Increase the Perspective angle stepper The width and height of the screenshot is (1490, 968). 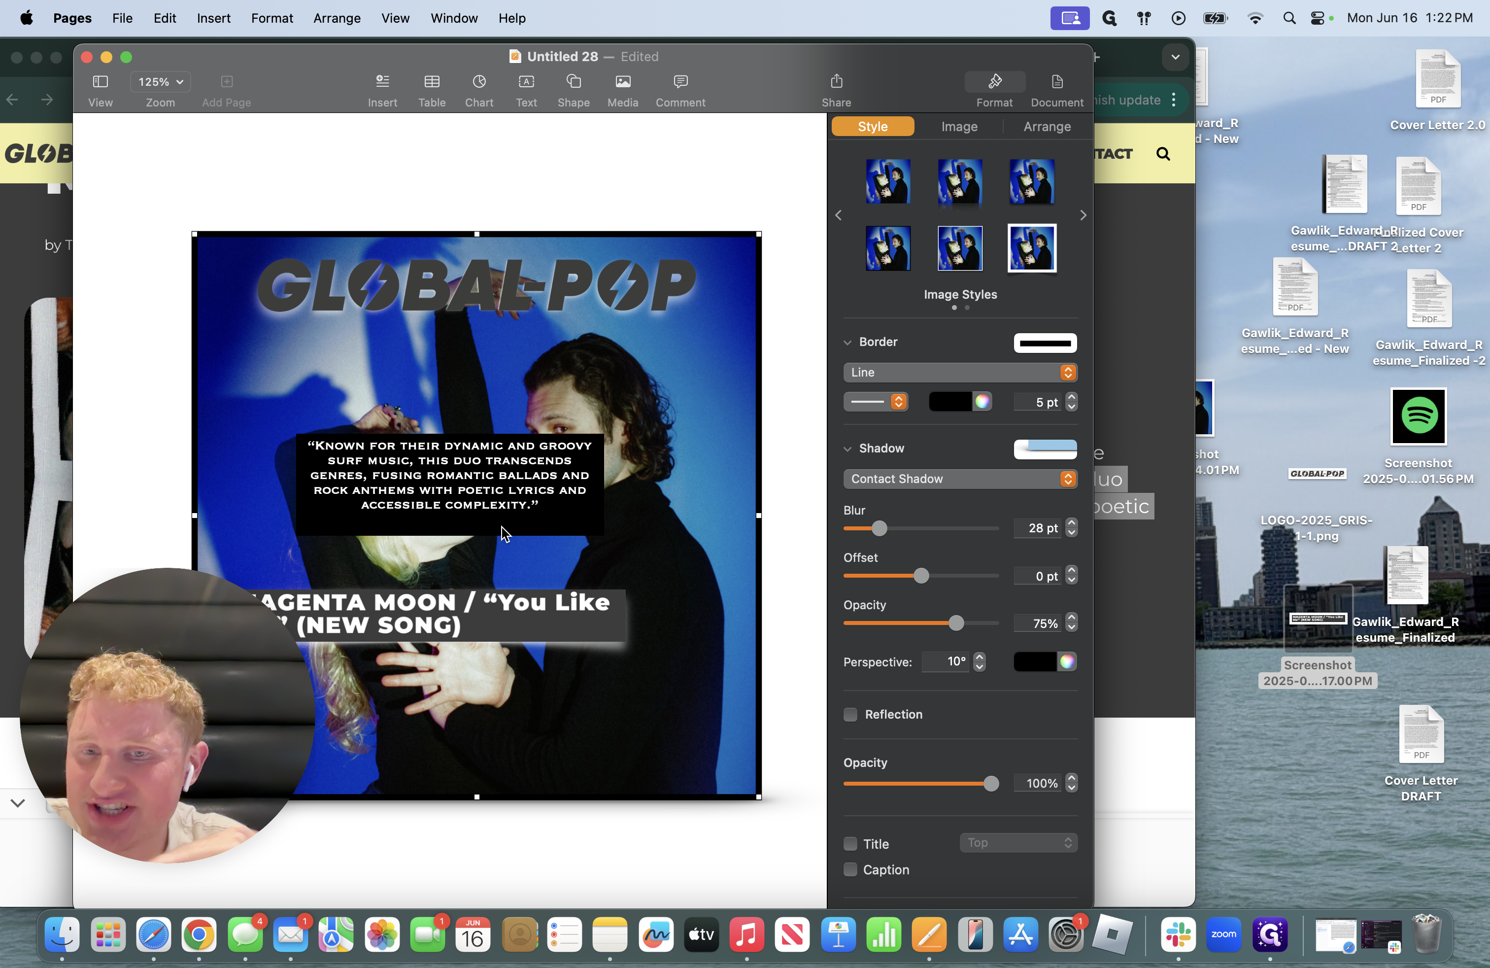click(979, 657)
